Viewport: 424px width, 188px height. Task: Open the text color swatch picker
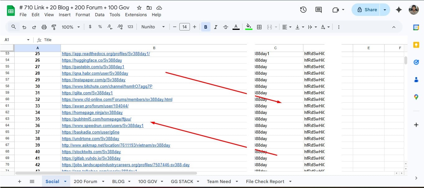[236, 27]
